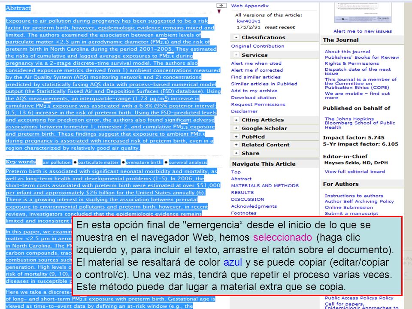The width and height of the screenshot is (412, 309).
Task: Open the Disclaimer link
Action: point(244,111)
